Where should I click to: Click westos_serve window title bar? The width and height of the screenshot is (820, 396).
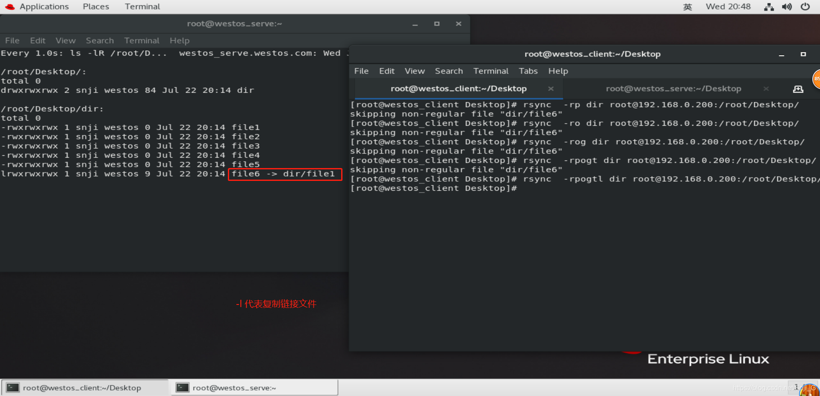[234, 24]
